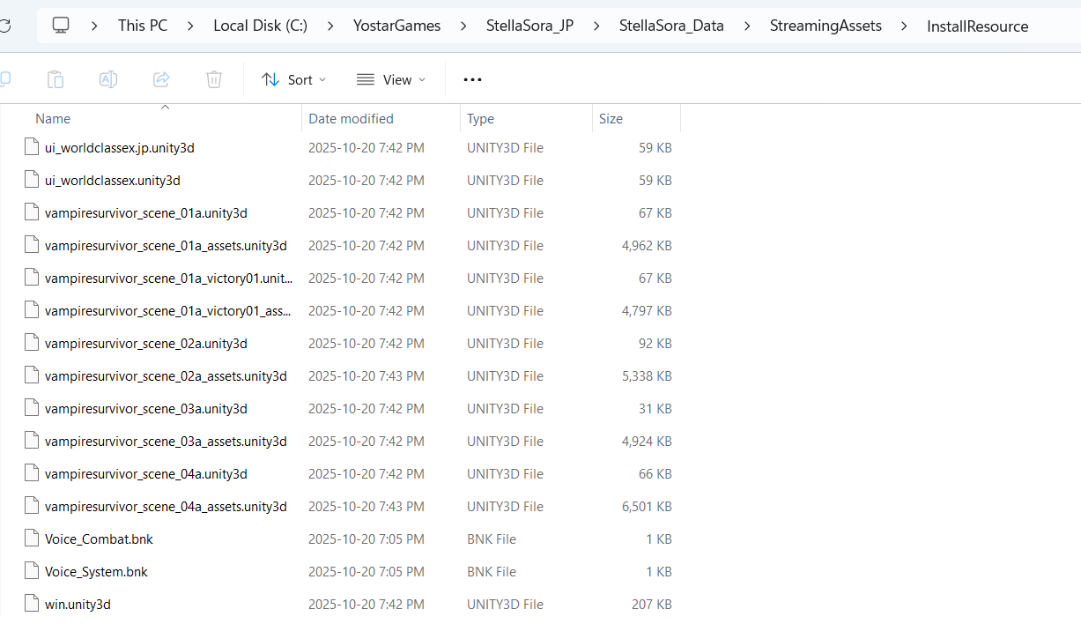Click the 4,924 KB size cell
This screenshot has width=1081, height=624.
(647, 441)
